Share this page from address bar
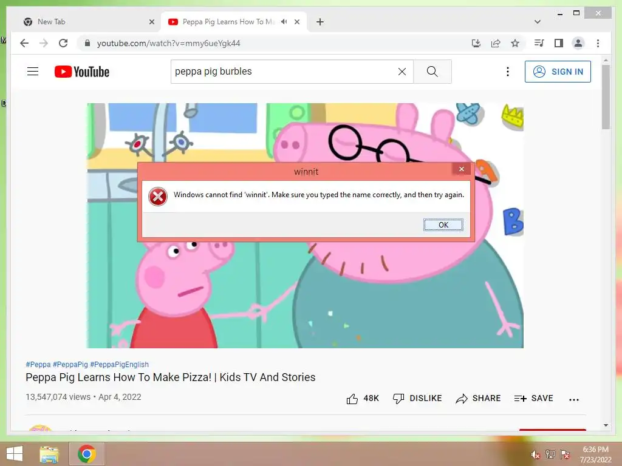 (496, 43)
